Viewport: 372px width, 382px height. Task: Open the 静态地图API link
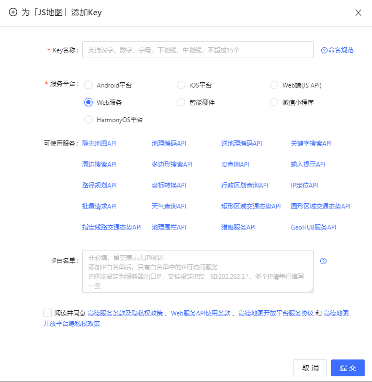point(99,144)
